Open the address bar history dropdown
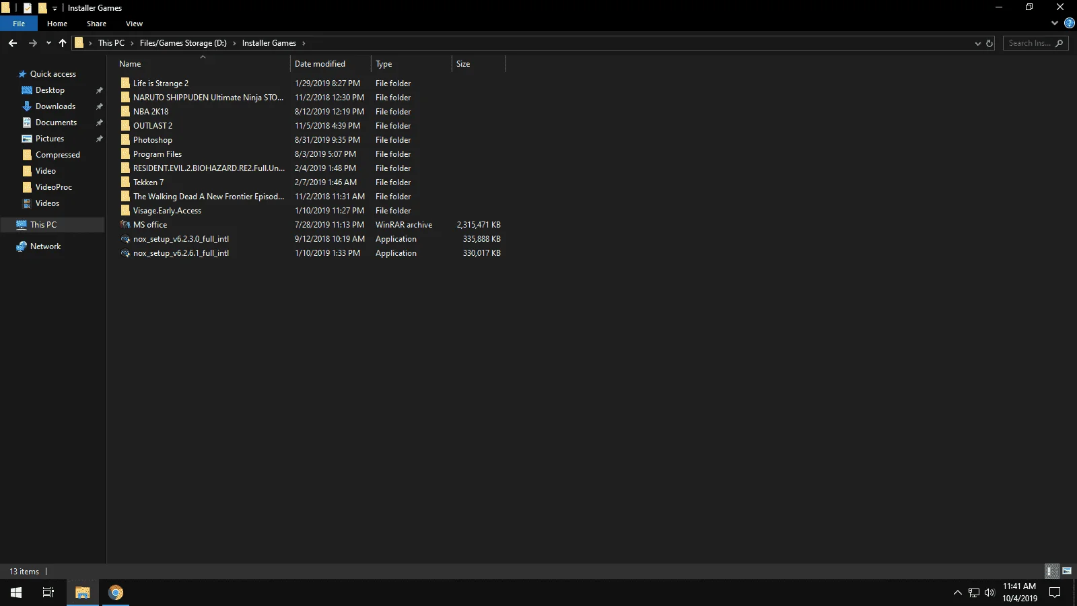 pos(978,43)
